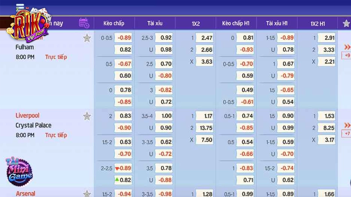Select the Kèo chấp H1 column header

pyautogui.click(x=236, y=23)
